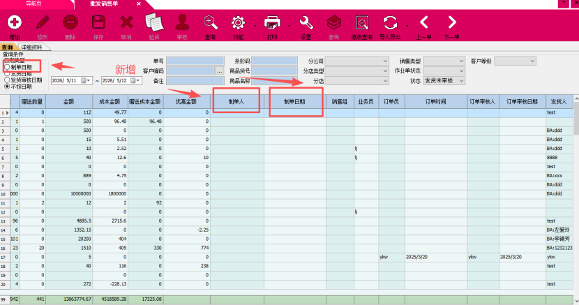This screenshot has width=579, height=305.
Task: Open the 作业单状态 dropdown
Action: pos(444,71)
